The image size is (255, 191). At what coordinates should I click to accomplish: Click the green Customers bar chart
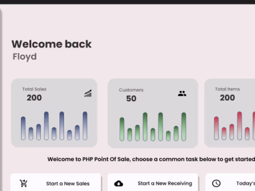[x=152, y=127]
